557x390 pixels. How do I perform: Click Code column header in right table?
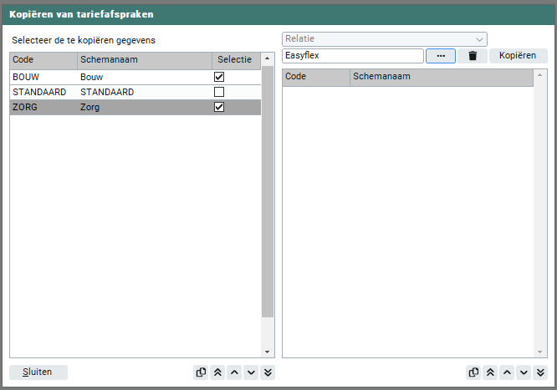(315, 77)
